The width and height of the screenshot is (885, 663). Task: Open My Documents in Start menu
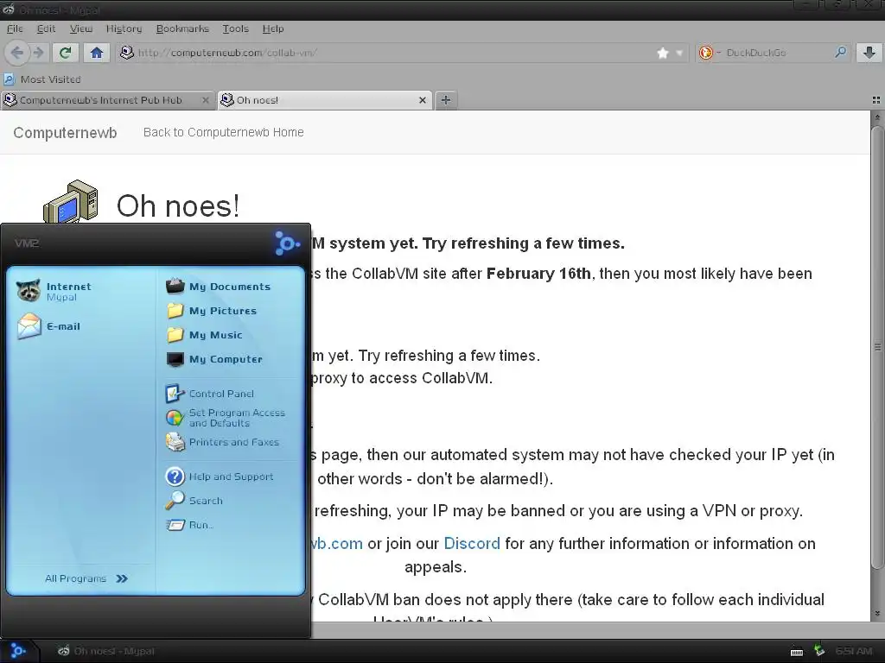click(x=219, y=287)
